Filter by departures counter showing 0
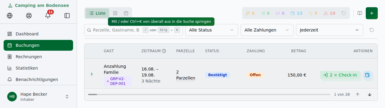385x108 pixels. point(280,13)
